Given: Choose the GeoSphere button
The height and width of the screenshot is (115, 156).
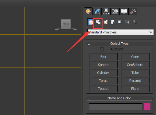Looking at the screenshot, I should 135,65.
